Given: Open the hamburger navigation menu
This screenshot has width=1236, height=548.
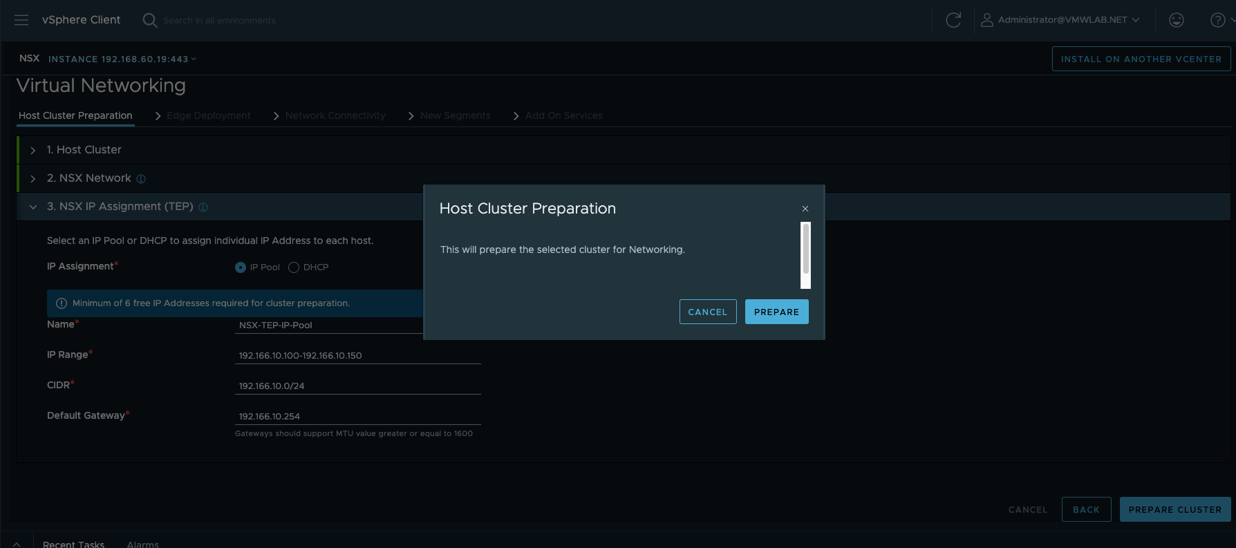Looking at the screenshot, I should click(x=21, y=20).
